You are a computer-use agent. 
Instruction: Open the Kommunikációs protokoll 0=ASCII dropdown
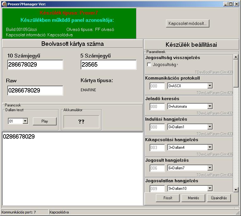click(210, 86)
